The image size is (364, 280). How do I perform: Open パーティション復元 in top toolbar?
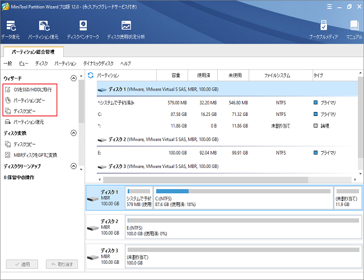pos(44,30)
